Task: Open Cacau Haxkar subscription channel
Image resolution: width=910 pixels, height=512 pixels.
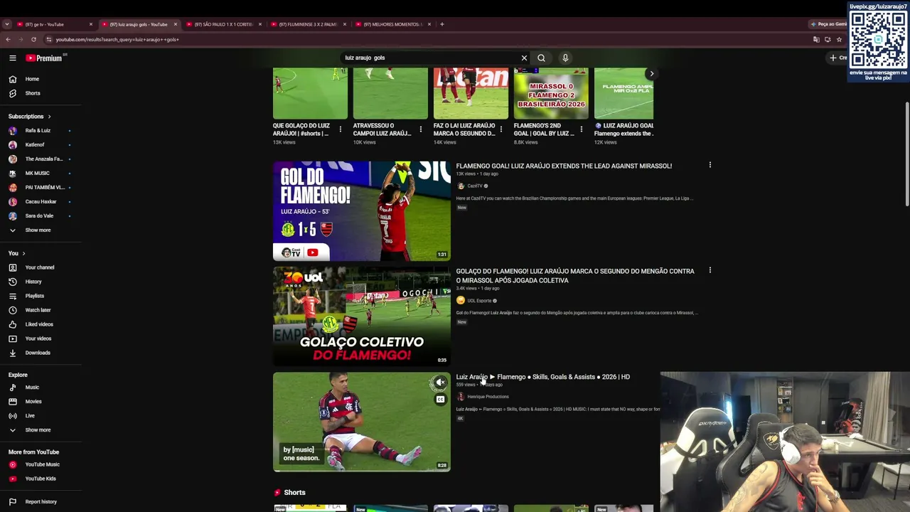Action: (x=40, y=202)
